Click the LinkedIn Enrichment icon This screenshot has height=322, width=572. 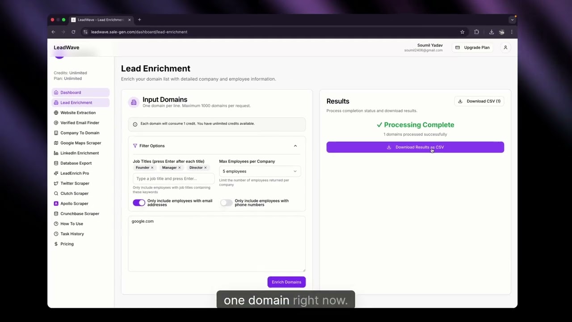pyautogui.click(x=56, y=153)
